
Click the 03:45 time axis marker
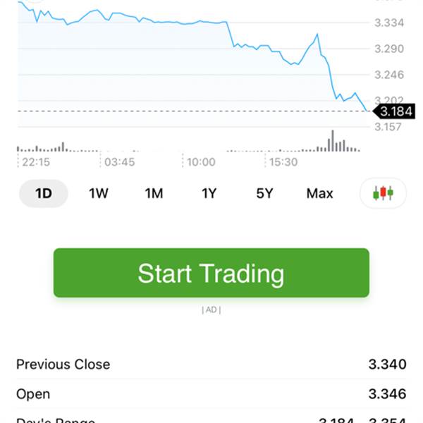[x=120, y=162]
